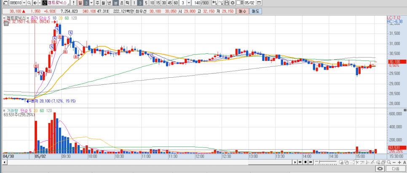The image size is (407, 173).
Task: Click the grid table icon on the chart
Action: point(5,24)
